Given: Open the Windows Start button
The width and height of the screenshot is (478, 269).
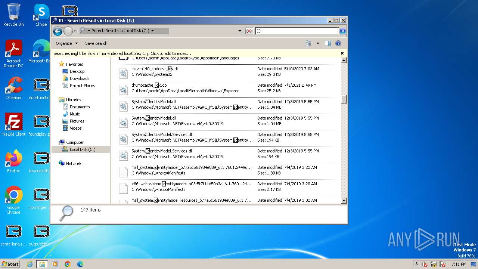Looking at the screenshot, I should point(10,264).
